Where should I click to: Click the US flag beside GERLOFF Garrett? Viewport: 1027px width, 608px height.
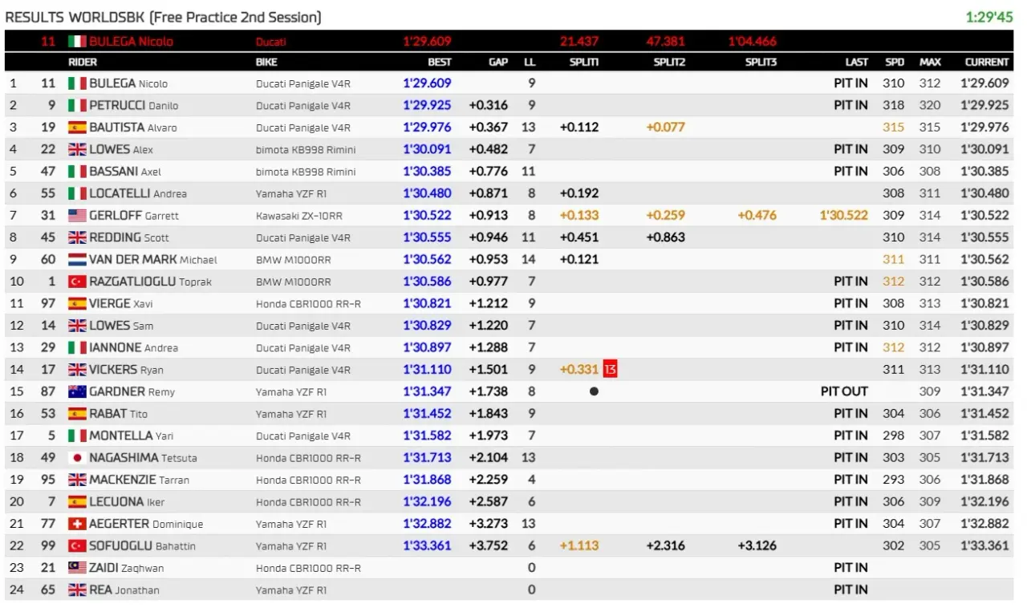tap(77, 216)
